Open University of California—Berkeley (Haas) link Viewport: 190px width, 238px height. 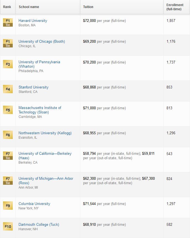pos(45,156)
